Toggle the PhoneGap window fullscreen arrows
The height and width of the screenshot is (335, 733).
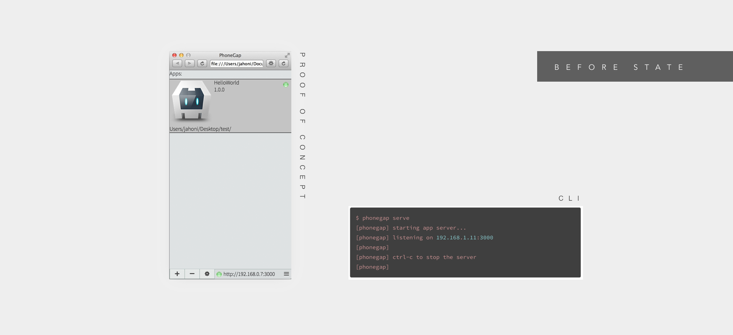(287, 55)
